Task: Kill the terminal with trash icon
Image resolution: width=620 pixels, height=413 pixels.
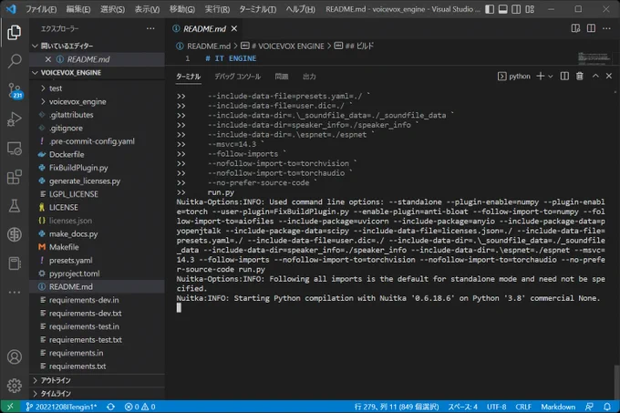Action: [x=579, y=76]
